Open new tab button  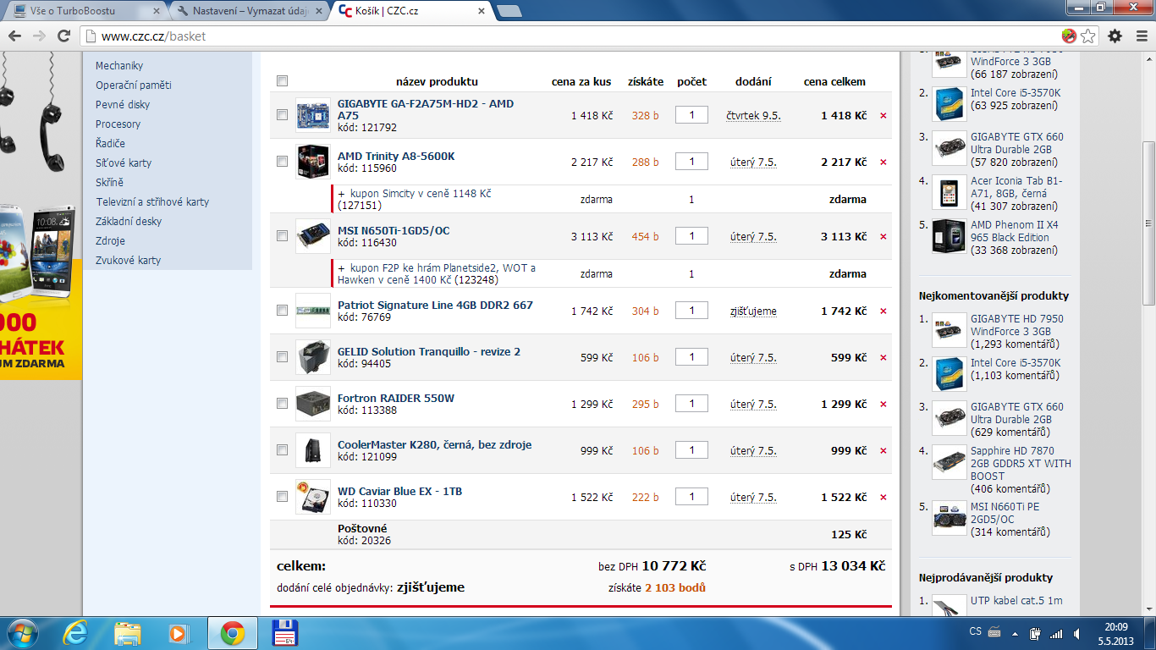pos(509,11)
